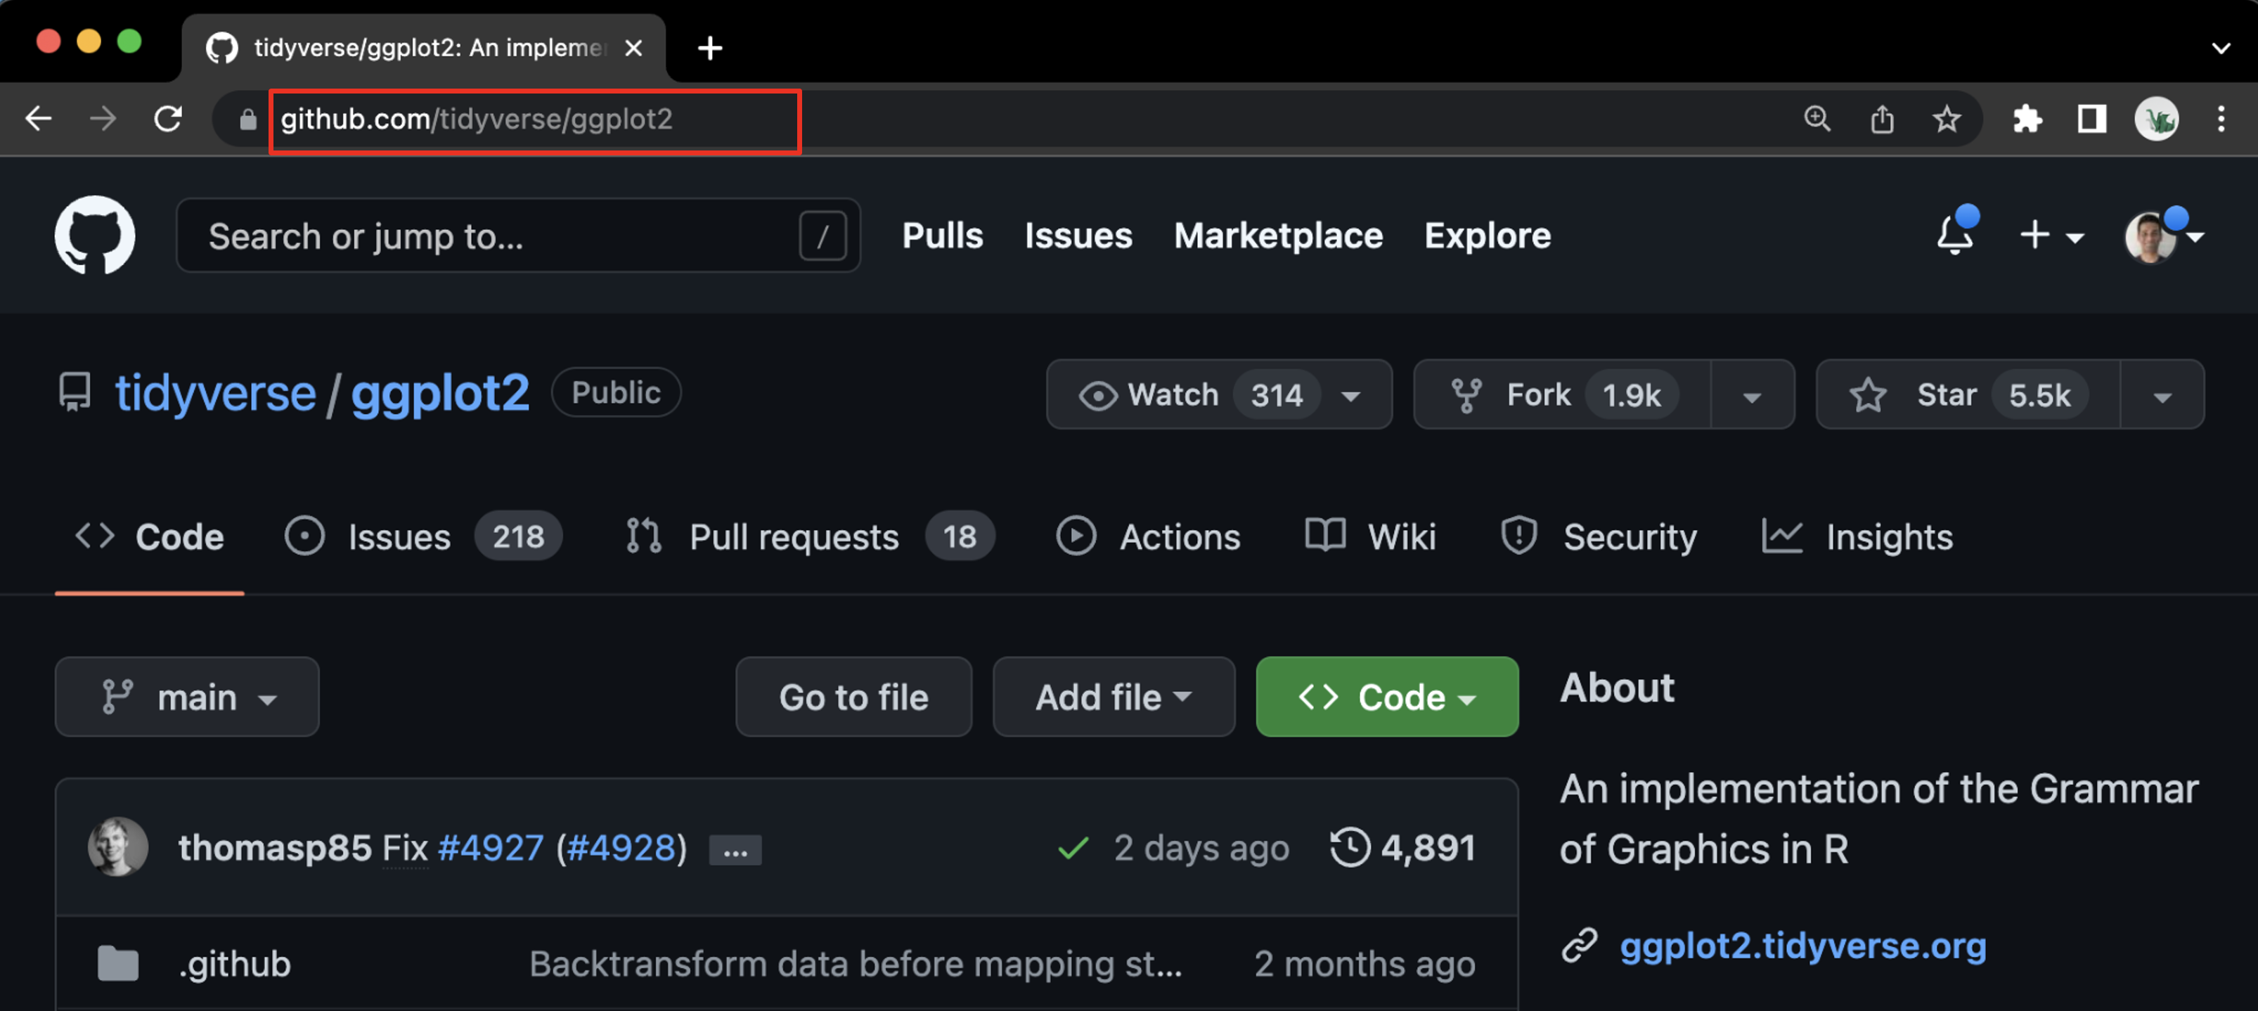Open the Star lists dropdown arrow
Viewport: 2258px width, 1011px height.
click(x=2162, y=395)
